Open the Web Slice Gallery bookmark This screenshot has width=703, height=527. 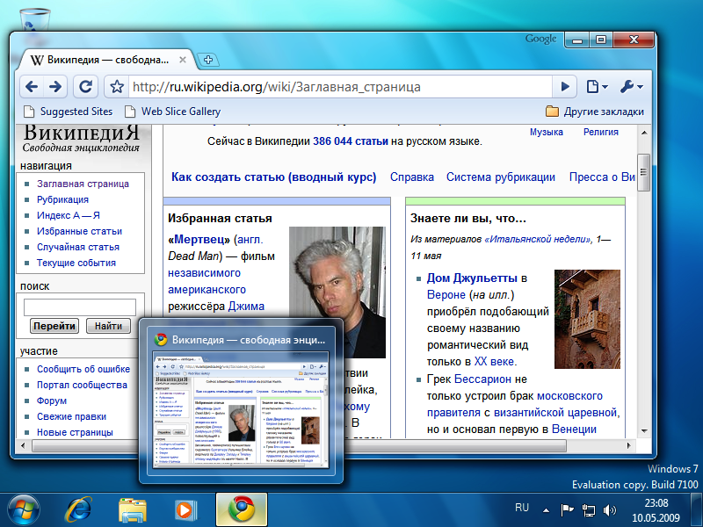click(172, 112)
